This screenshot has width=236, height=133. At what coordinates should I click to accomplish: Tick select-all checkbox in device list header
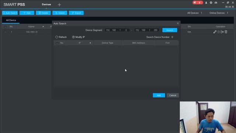click(6, 27)
